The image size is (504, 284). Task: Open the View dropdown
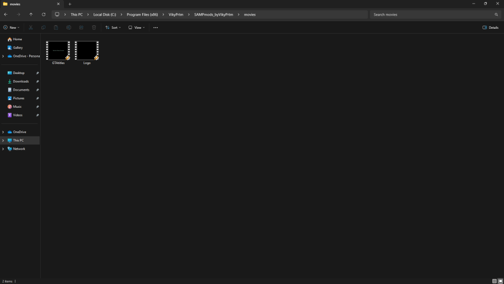click(137, 28)
